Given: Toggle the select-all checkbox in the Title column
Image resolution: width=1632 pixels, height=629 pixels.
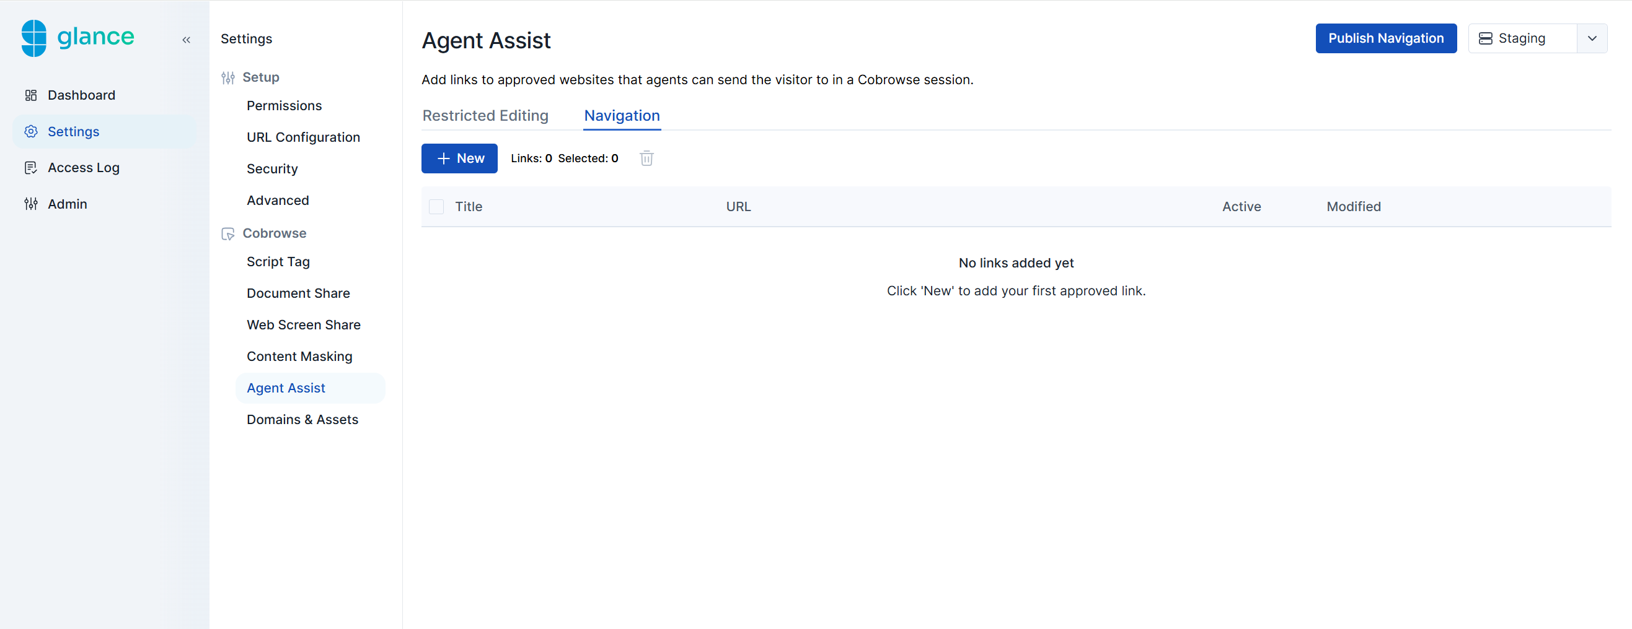Looking at the screenshot, I should 436,206.
